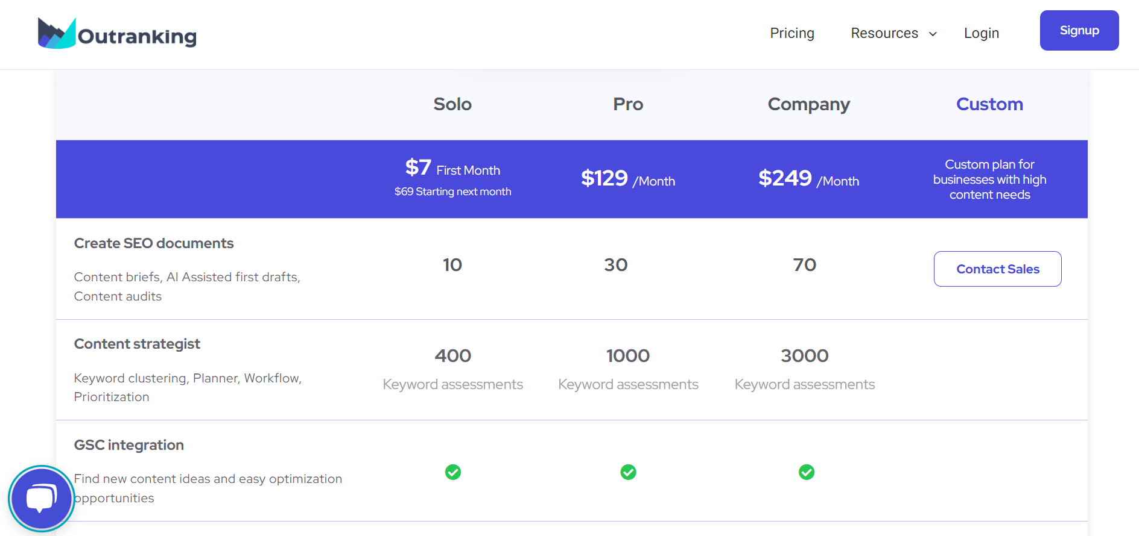This screenshot has width=1139, height=536.
Task: Click the $249 /Month price
Action: pos(808,178)
